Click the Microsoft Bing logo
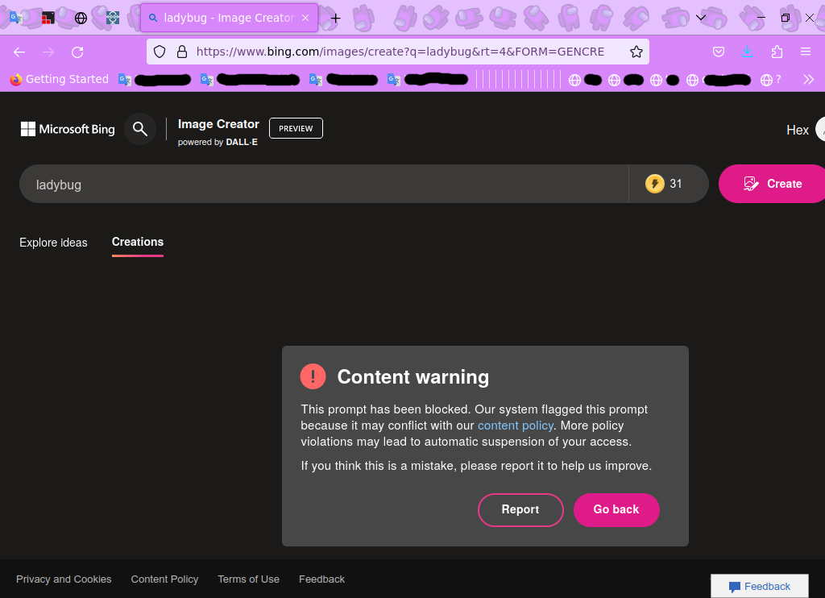The height and width of the screenshot is (598, 825). click(67, 129)
